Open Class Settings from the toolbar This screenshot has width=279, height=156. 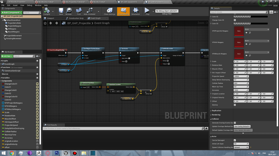110,11
